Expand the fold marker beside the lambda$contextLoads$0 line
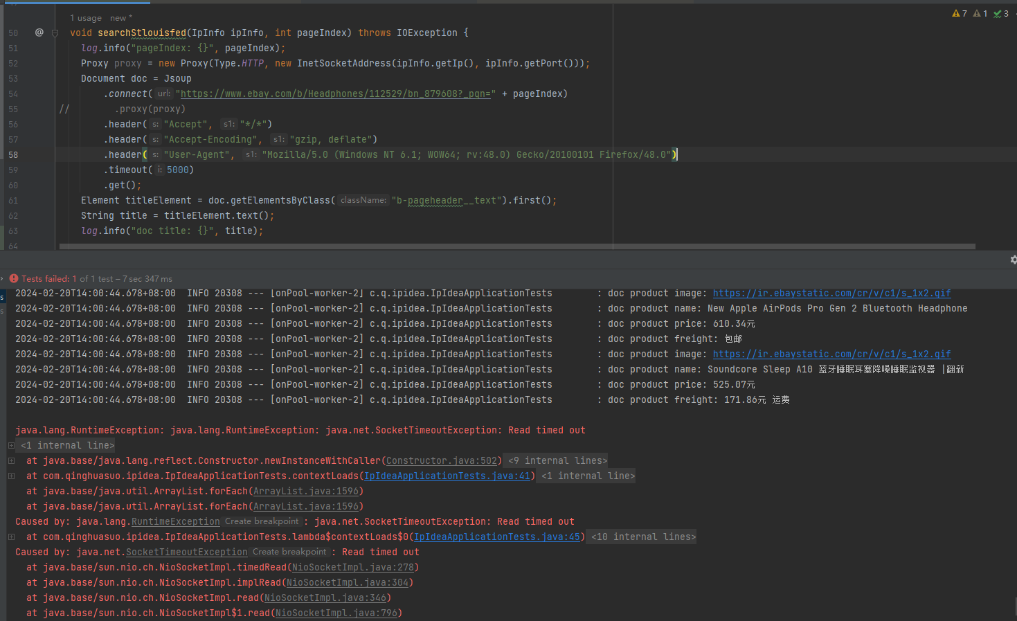The image size is (1017, 621). (x=11, y=537)
